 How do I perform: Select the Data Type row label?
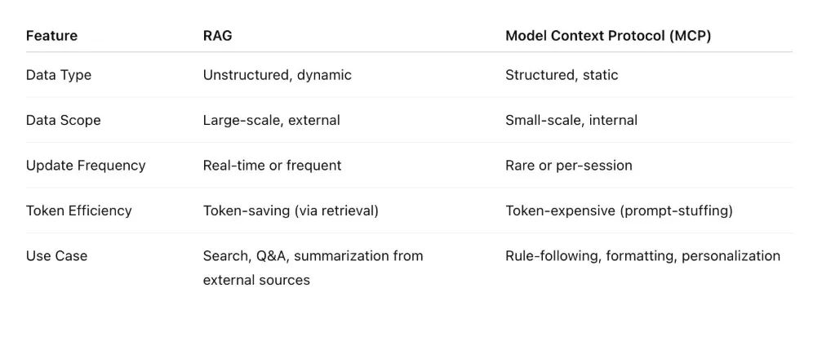[x=59, y=75]
